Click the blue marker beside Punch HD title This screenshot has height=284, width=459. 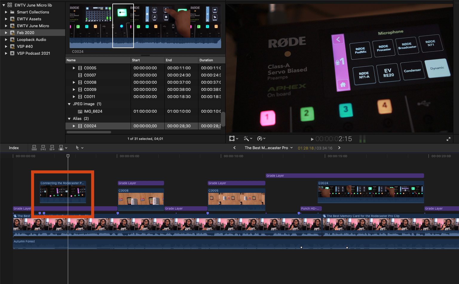pyautogui.click(x=299, y=213)
